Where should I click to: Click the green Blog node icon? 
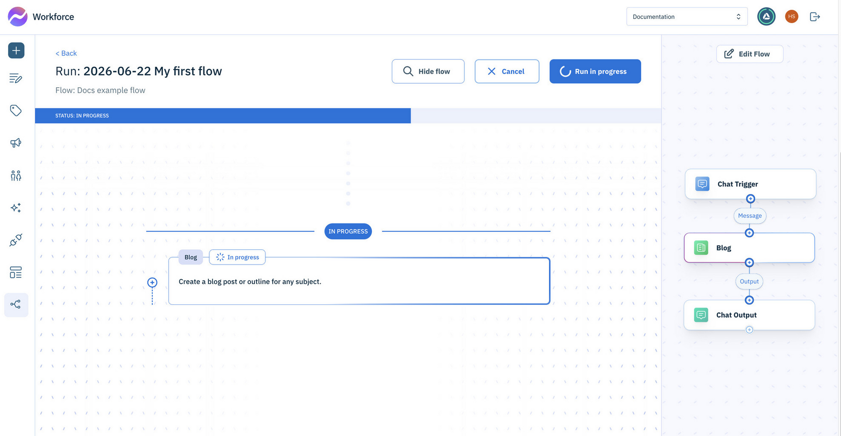point(701,248)
